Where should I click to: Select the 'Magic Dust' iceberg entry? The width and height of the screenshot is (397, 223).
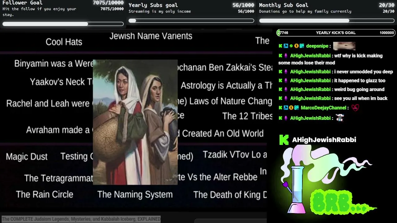click(27, 156)
